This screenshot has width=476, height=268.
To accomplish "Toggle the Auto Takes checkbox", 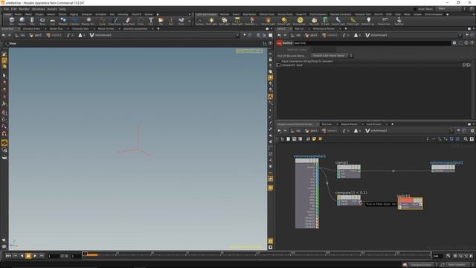I will 416,9.
